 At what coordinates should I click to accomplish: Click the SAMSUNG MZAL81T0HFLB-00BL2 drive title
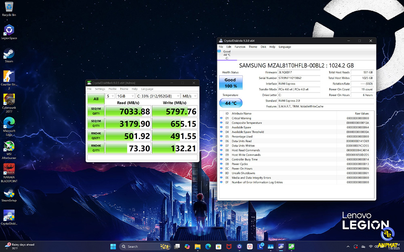(x=296, y=65)
